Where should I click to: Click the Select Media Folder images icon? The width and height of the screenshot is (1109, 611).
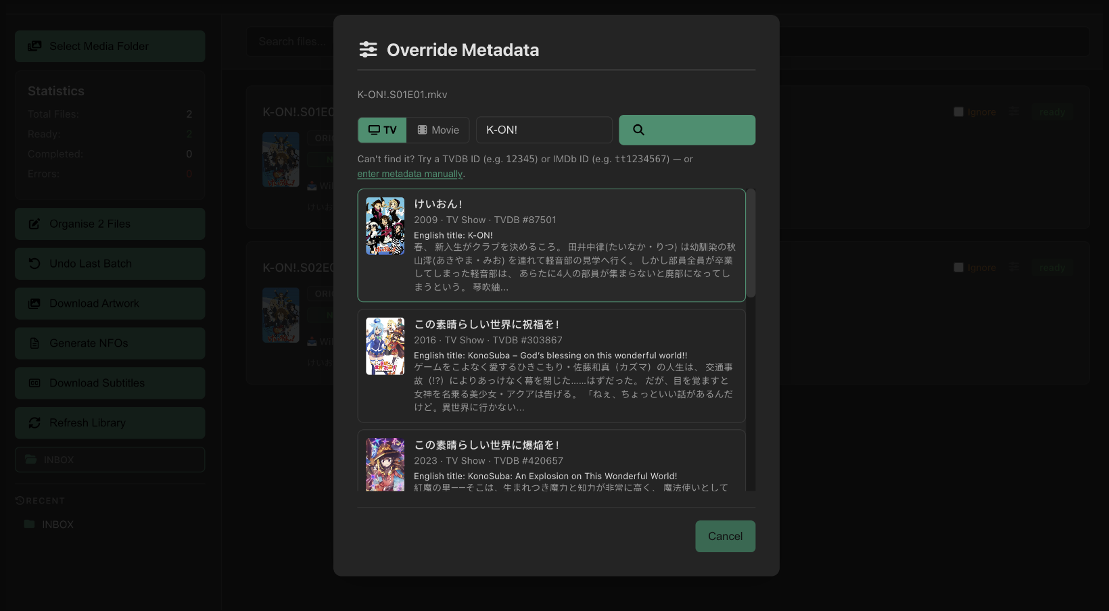point(34,46)
